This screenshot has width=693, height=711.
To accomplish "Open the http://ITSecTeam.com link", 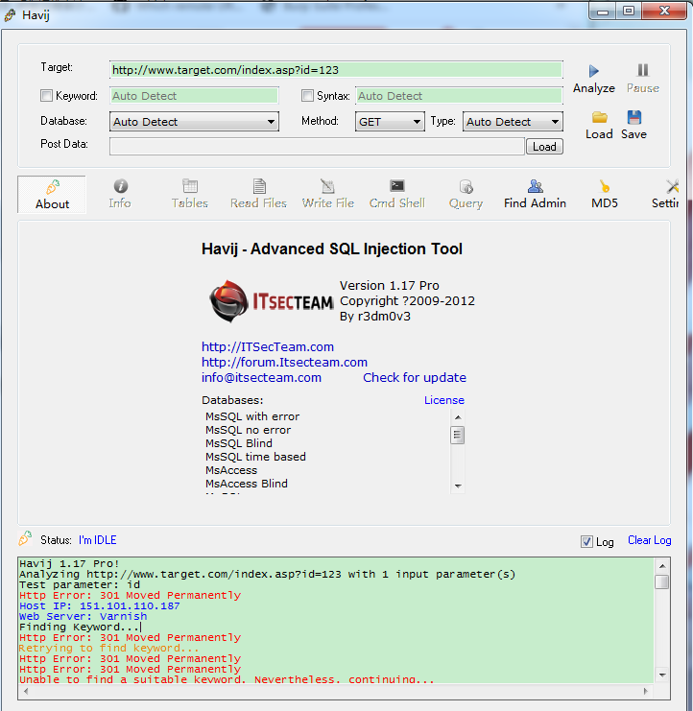I will pyautogui.click(x=268, y=347).
